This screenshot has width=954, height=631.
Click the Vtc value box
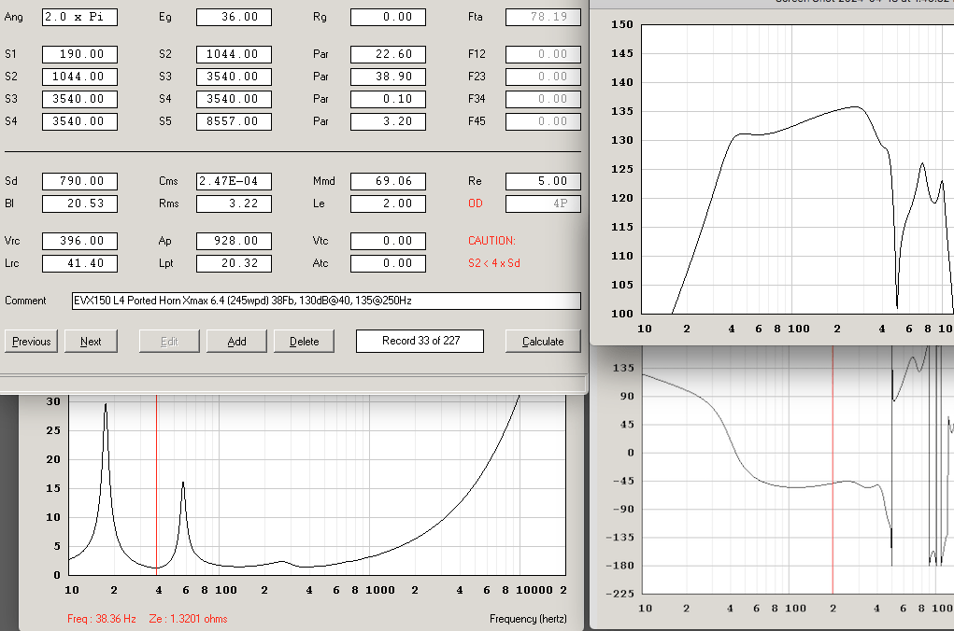[x=388, y=242]
